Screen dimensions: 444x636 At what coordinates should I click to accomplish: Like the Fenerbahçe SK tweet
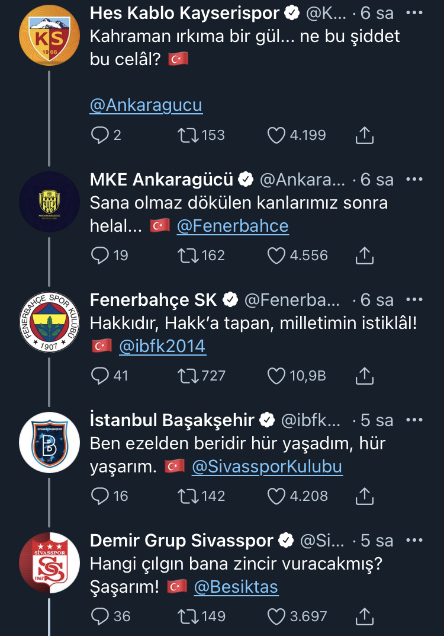(276, 376)
